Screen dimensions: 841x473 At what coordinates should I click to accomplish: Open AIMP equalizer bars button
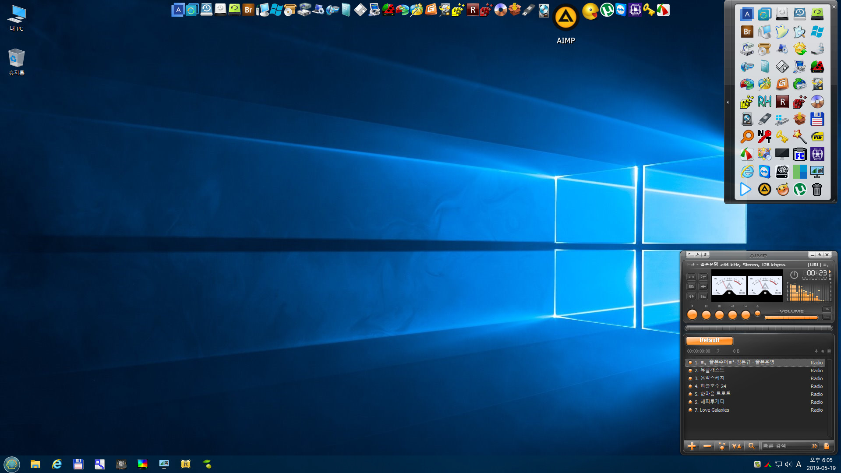[x=703, y=296]
